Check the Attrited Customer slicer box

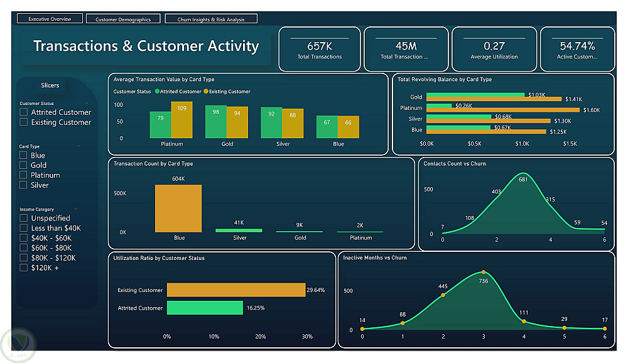click(24, 112)
